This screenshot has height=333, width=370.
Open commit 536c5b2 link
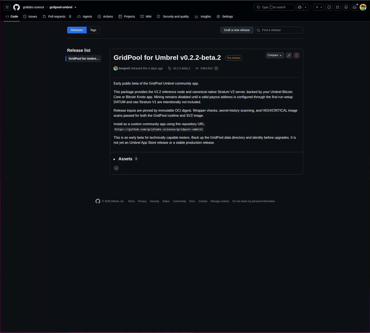[x=204, y=68]
